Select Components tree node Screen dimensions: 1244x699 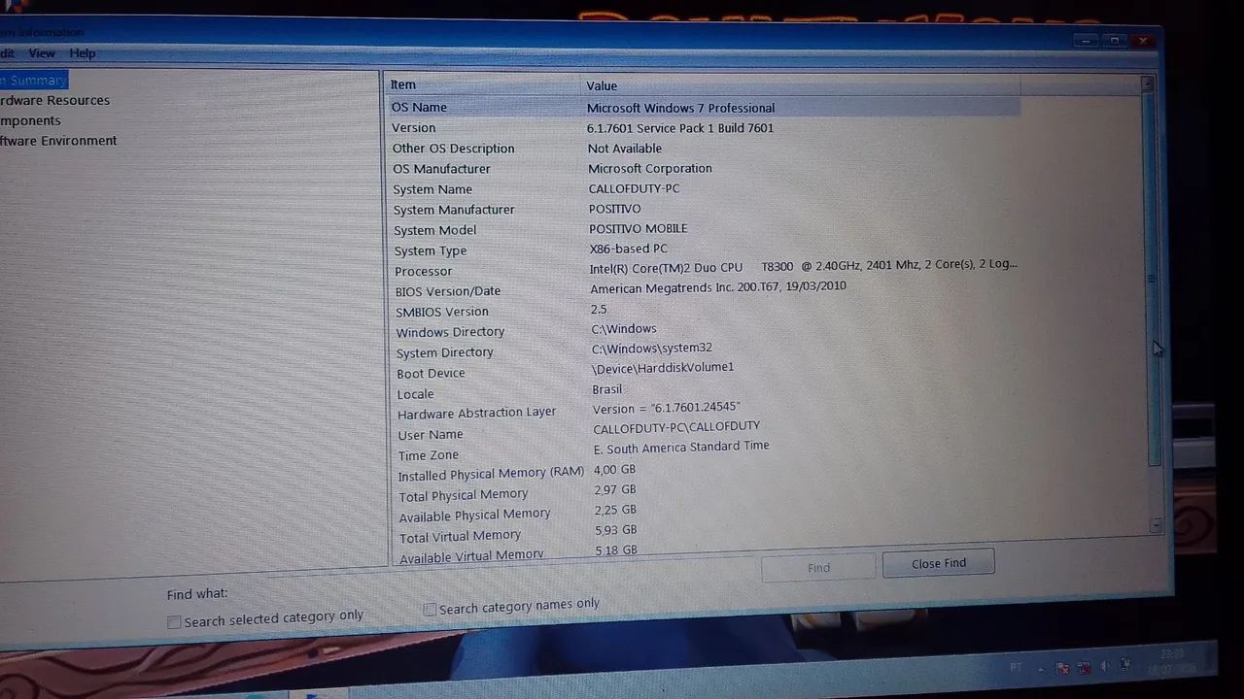[30, 120]
